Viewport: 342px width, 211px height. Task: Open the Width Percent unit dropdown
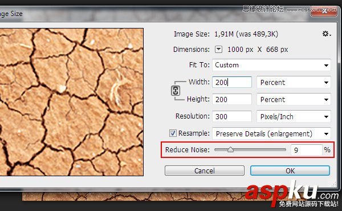(294, 82)
